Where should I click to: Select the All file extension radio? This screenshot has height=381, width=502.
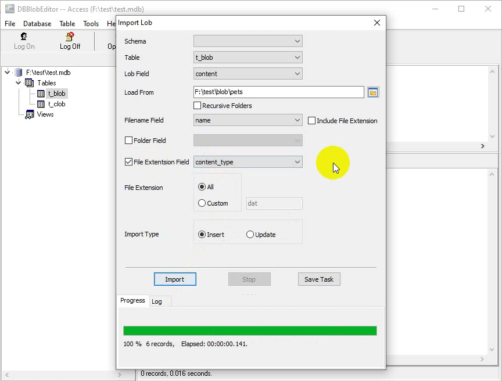202,187
